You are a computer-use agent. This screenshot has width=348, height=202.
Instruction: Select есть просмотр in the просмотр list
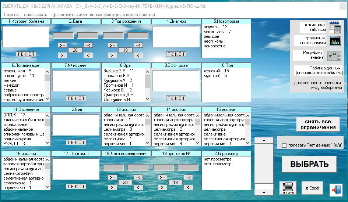[x=217, y=164]
